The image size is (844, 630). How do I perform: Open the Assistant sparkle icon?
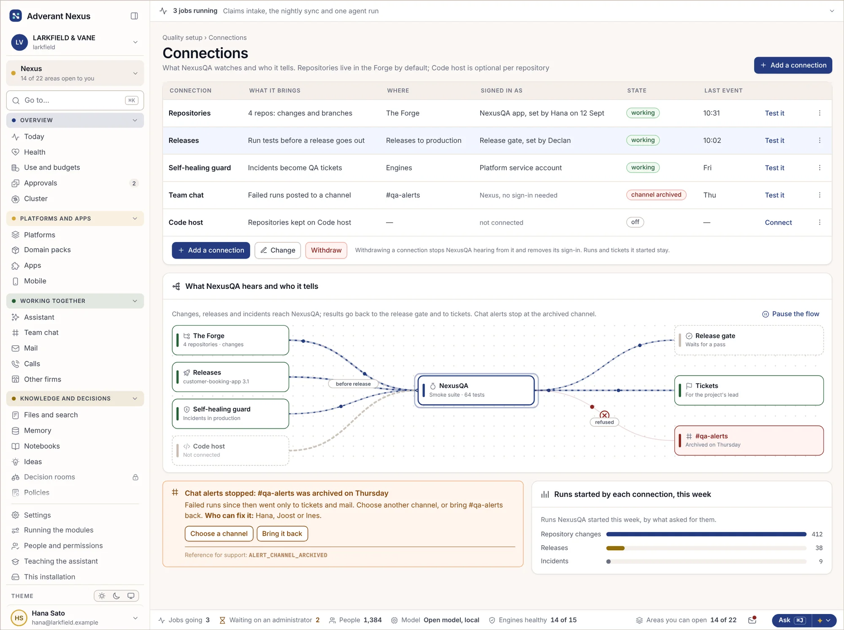coord(16,318)
